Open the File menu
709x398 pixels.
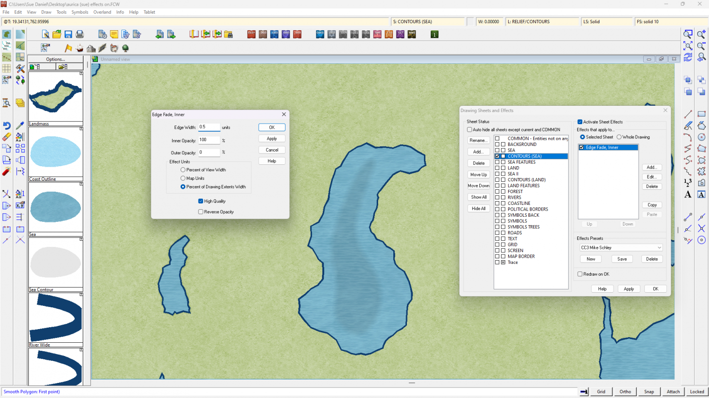(6, 12)
